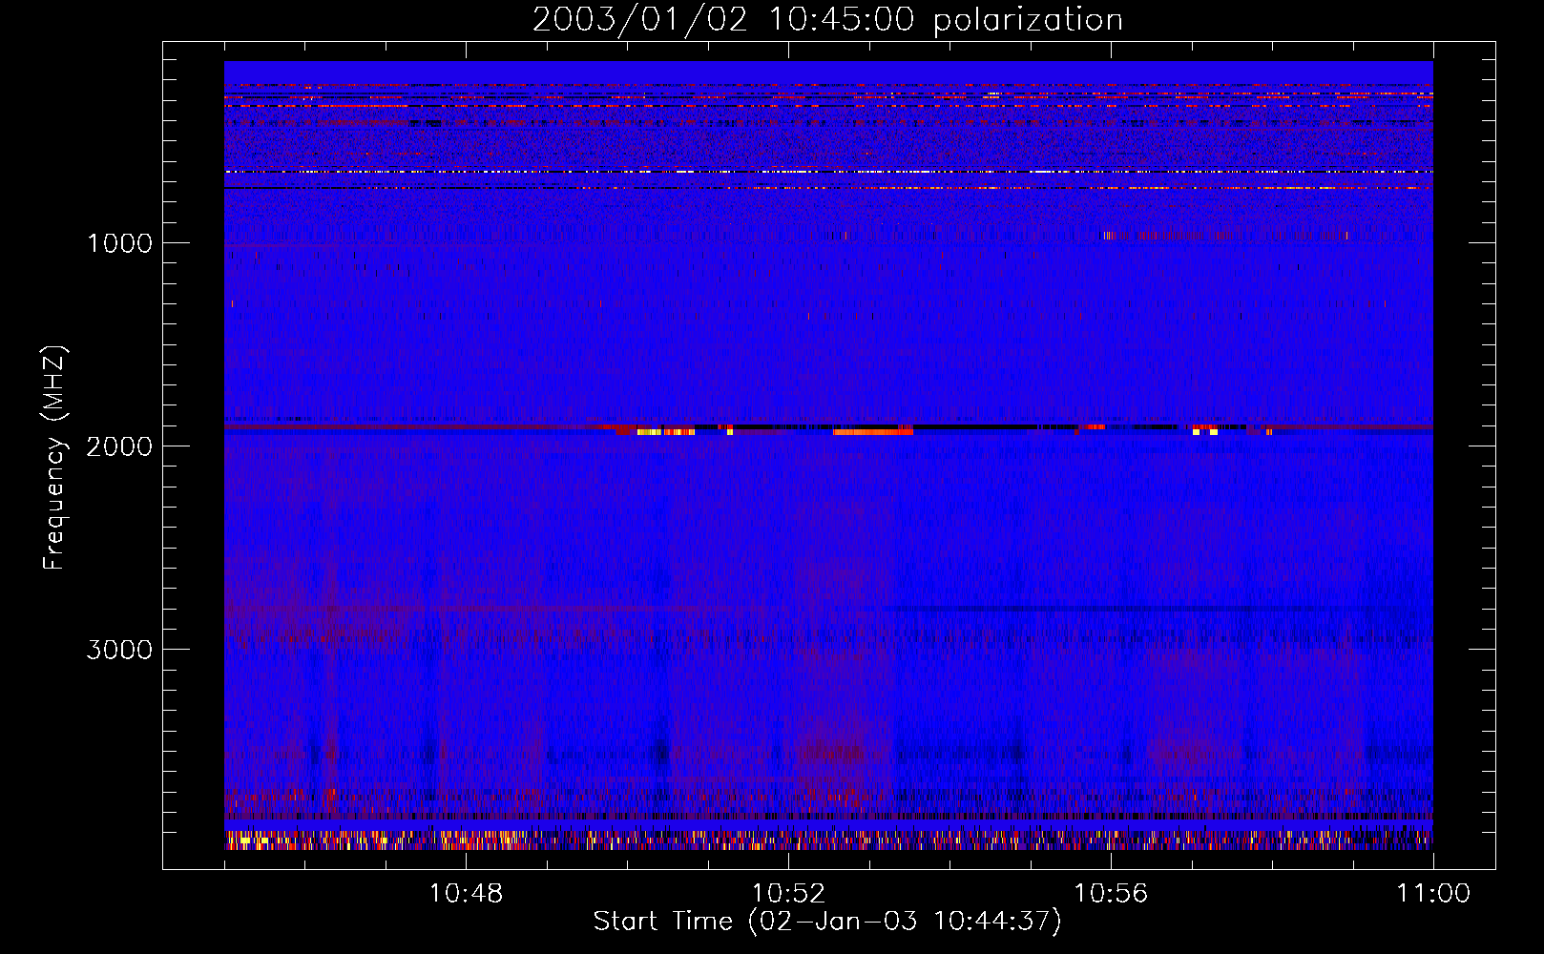Screen dimensions: 1544x954
Task: Click the 'Start Time (02-Jan-03 10:44:37)' label
Action: click(x=827, y=922)
